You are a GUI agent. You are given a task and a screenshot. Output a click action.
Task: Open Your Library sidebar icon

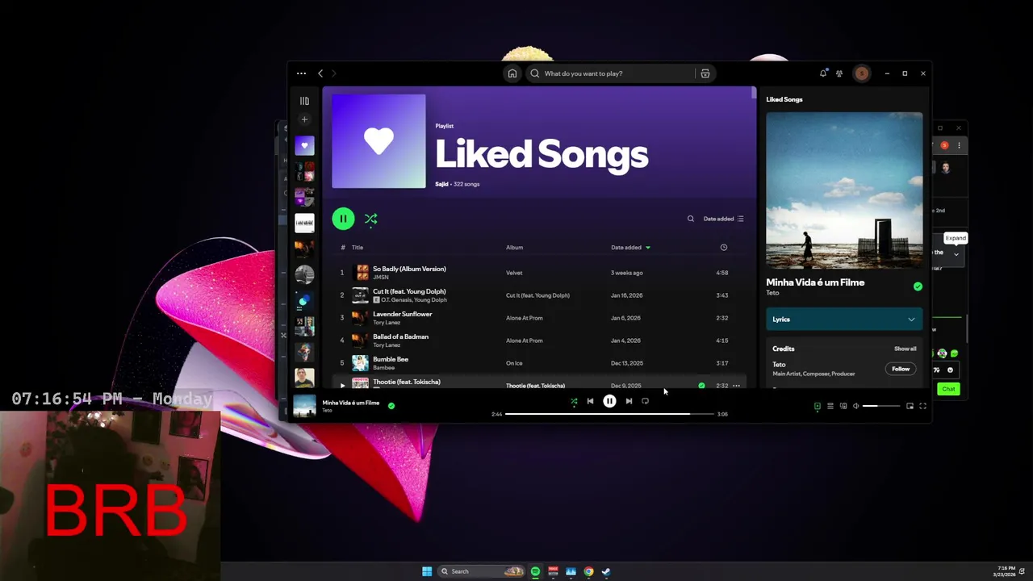[304, 101]
